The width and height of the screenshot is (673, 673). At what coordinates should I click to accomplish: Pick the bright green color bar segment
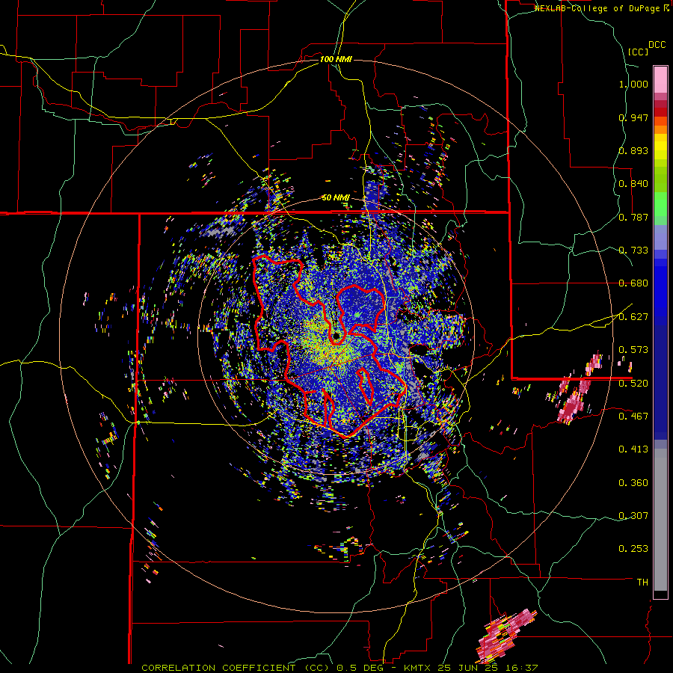pos(660,204)
